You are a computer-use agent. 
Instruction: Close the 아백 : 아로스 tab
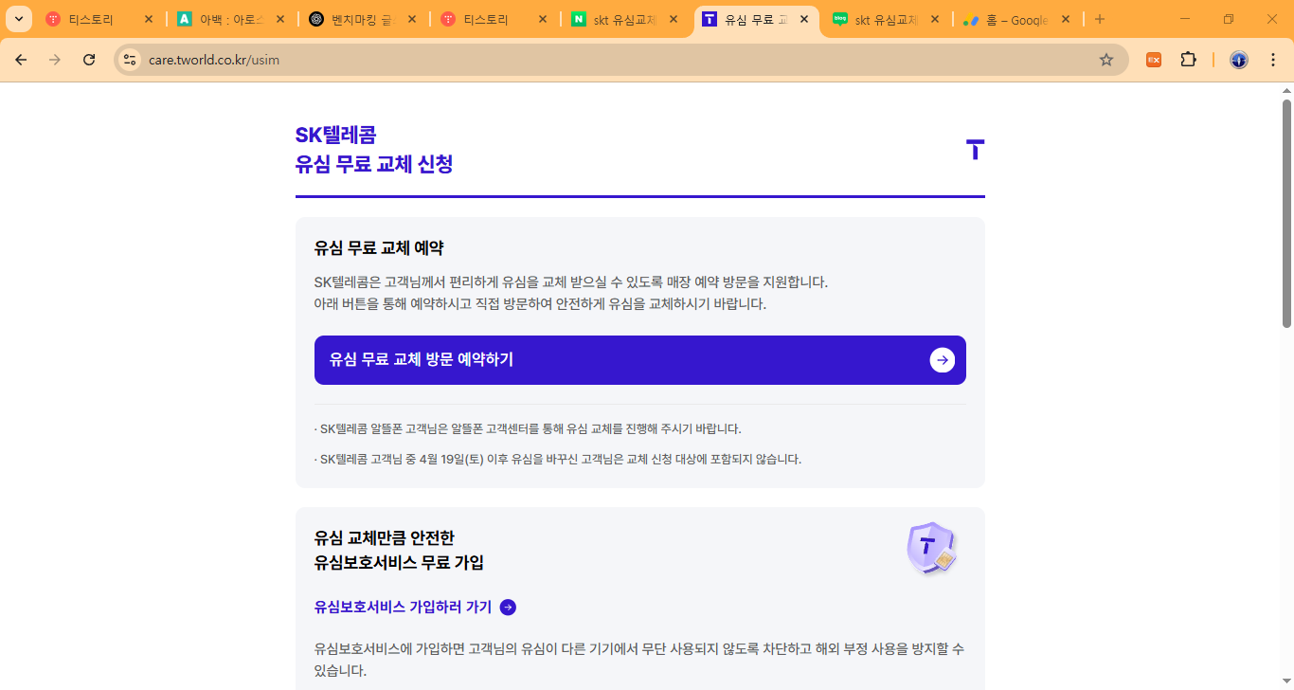point(279,19)
